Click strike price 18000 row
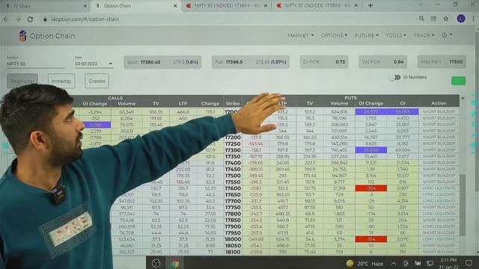Screen dimensions: 479x269 [233, 239]
